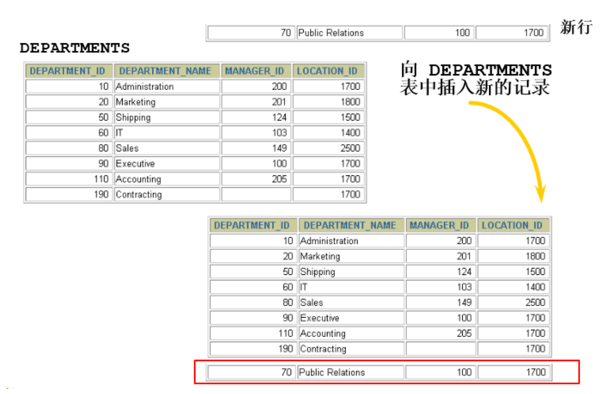This screenshot has height=394, width=615.
Task: Select Sales cell in result table after insert
Action: pos(352,303)
